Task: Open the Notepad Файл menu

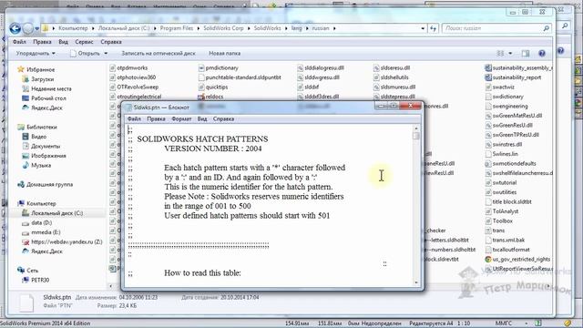Action: pyautogui.click(x=134, y=119)
